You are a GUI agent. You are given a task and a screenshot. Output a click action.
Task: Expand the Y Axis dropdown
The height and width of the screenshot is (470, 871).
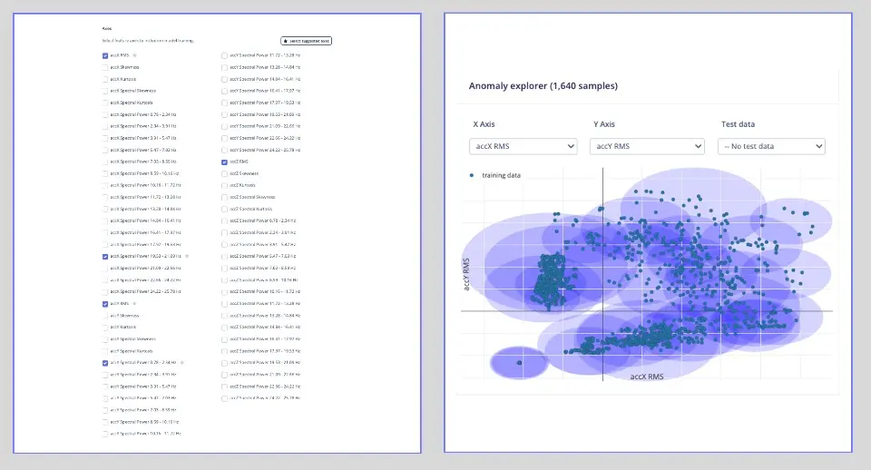[x=647, y=146]
